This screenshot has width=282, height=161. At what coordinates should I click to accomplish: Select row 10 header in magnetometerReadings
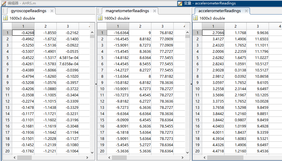pyautogui.click(x=102, y=89)
